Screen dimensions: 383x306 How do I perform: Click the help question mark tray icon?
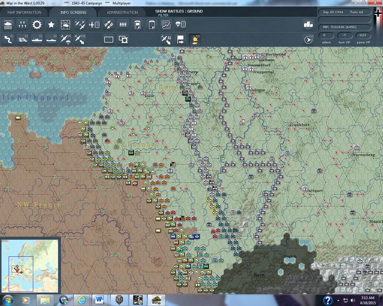328,300
